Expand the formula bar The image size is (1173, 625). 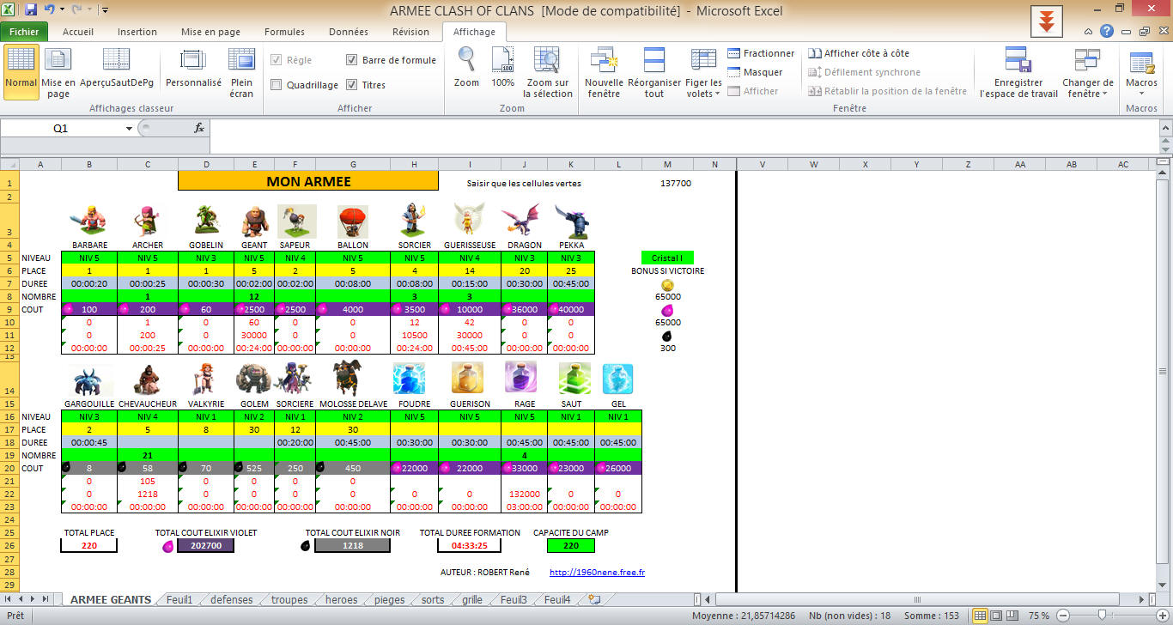tap(1164, 128)
